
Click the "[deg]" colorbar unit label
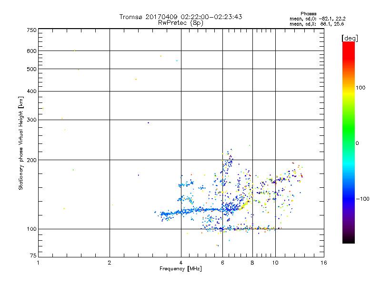point(350,38)
